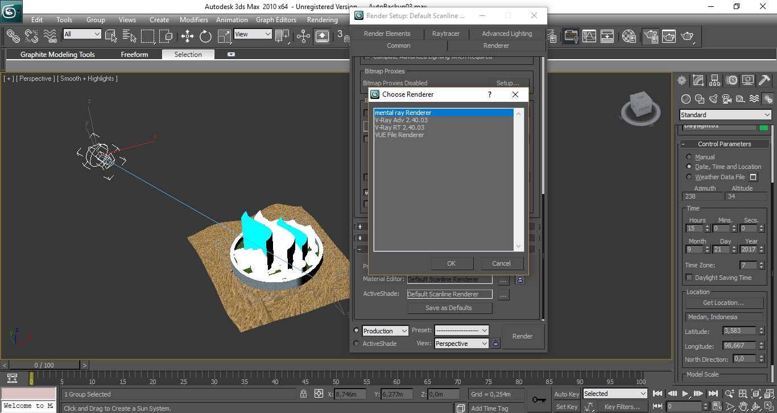This screenshot has height=413, width=777.
Task: Select Production render mode radio
Action: point(357,331)
